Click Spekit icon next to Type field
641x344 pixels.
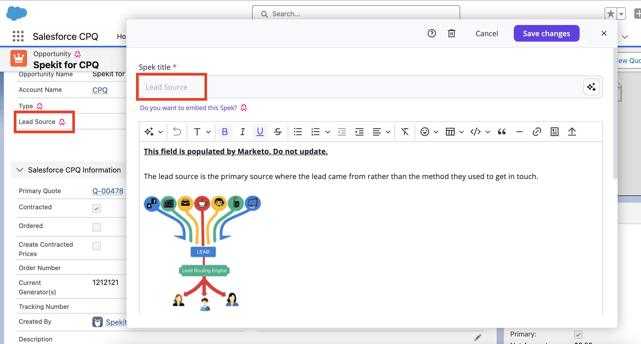[x=40, y=106]
